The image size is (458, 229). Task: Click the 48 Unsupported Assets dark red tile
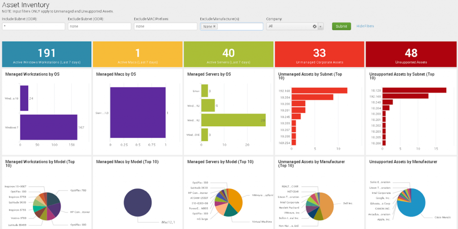coord(411,54)
